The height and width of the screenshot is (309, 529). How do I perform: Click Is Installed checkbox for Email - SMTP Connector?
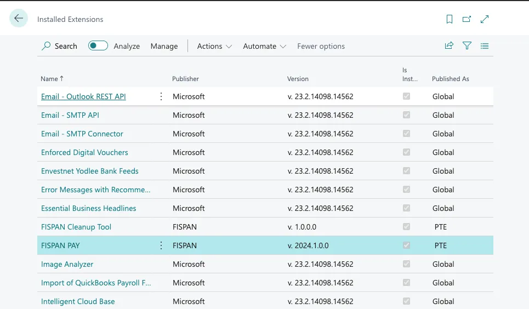point(406,133)
